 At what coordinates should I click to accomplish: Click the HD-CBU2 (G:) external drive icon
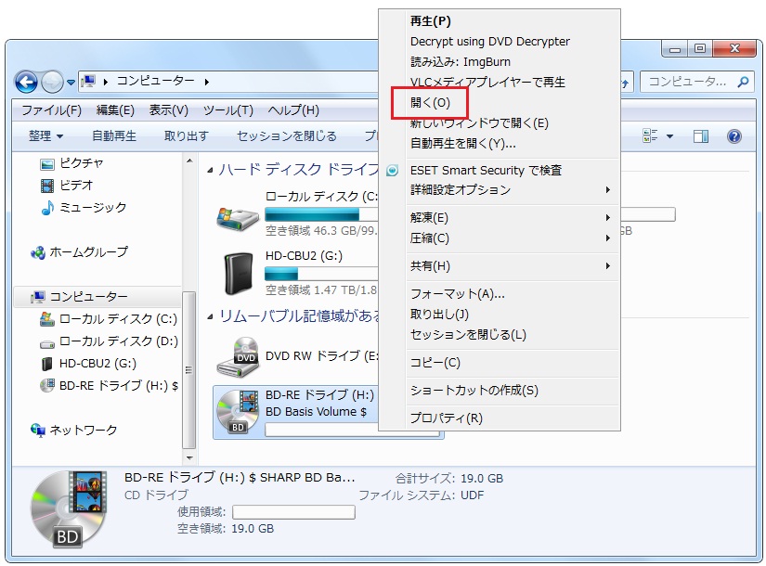click(239, 274)
